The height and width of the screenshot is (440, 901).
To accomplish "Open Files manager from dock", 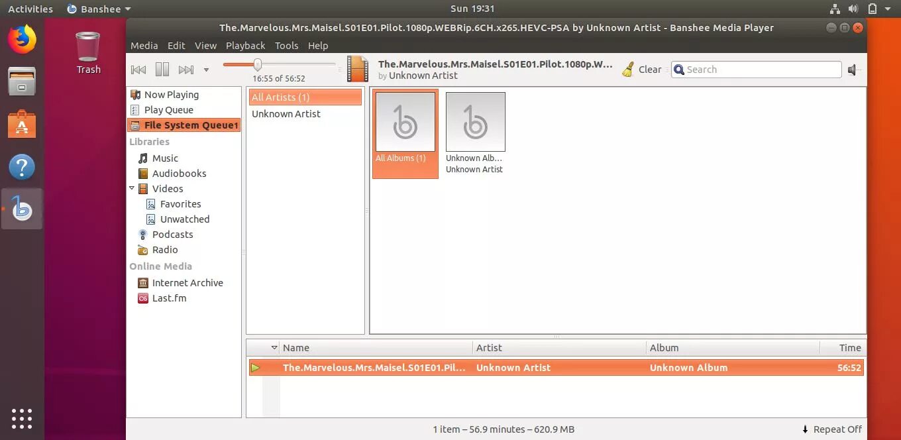I will [x=22, y=82].
